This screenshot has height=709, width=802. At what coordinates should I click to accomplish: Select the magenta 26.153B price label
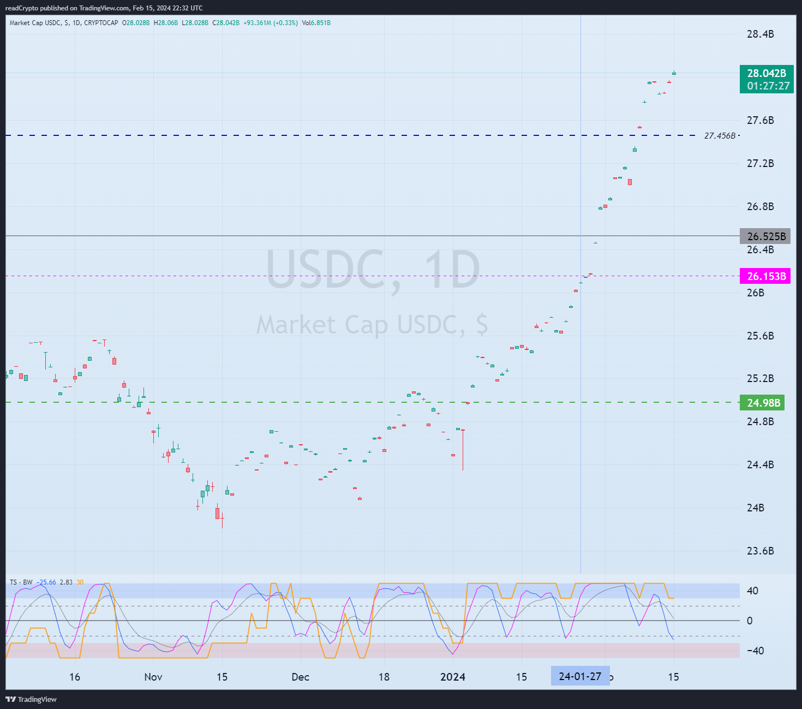(765, 276)
